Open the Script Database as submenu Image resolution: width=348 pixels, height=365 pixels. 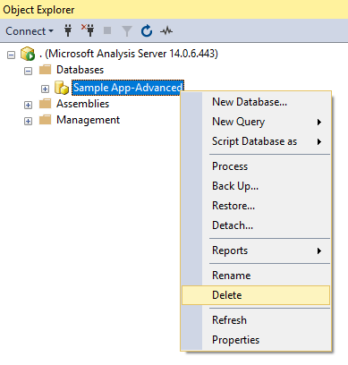[x=256, y=141]
